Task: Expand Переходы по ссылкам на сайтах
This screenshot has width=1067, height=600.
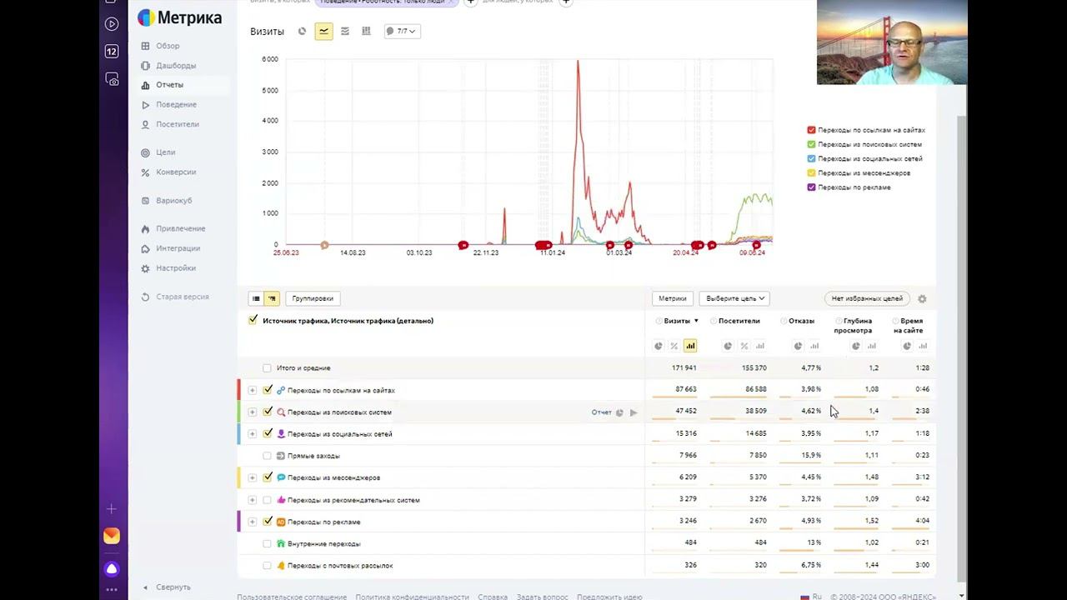Action: [x=252, y=390]
